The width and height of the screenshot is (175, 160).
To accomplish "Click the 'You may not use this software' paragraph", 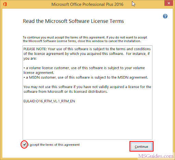I will click(x=87, y=89).
